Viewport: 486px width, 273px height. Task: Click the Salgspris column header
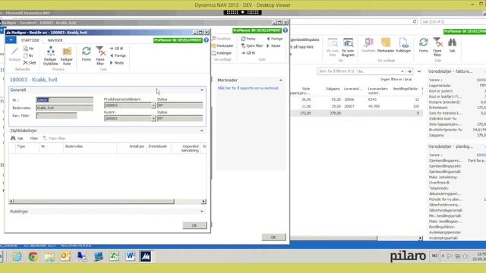(x=333, y=89)
